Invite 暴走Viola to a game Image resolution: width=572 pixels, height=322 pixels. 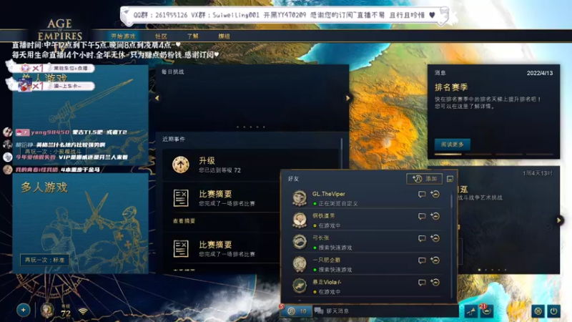pos(435,283)
